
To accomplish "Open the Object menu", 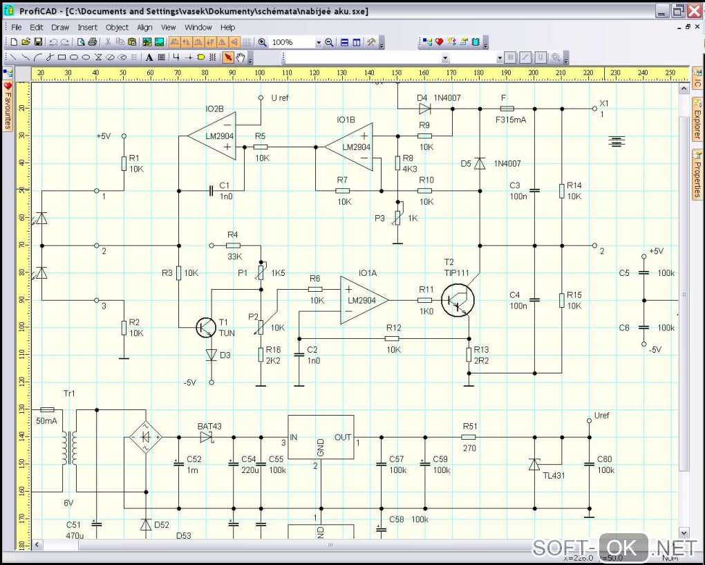I will tap(117, 28).
